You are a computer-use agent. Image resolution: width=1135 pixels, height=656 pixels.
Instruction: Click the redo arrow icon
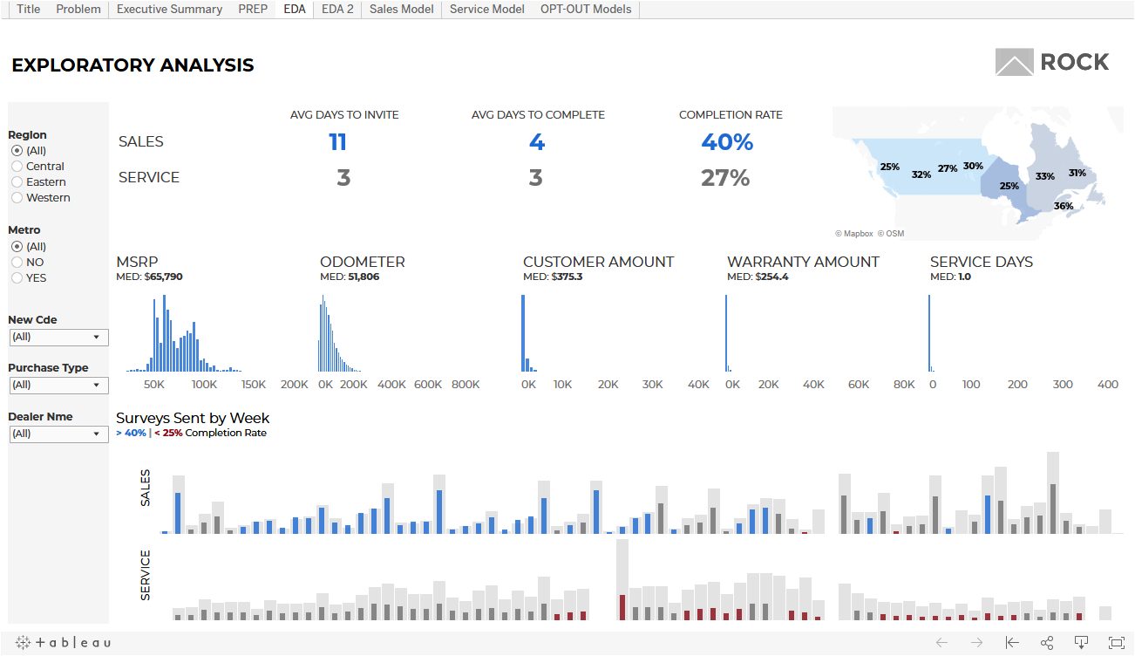tap(976, 643)
